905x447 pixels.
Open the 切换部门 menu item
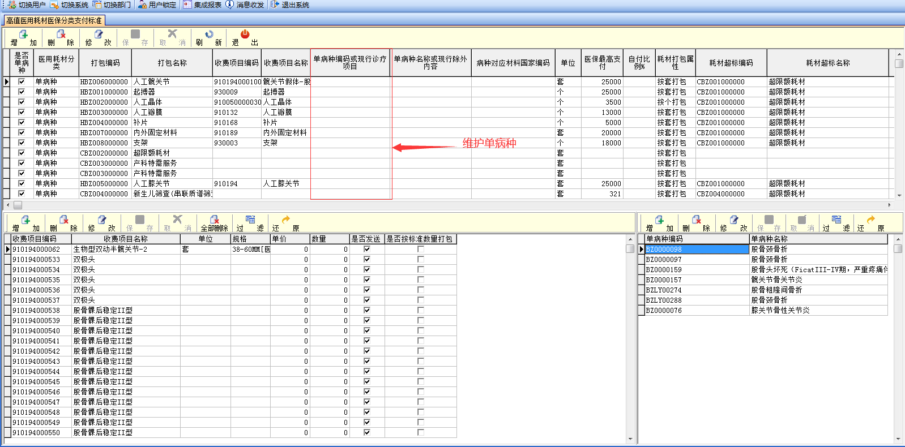pyautogui.click(x=112, y=5)
